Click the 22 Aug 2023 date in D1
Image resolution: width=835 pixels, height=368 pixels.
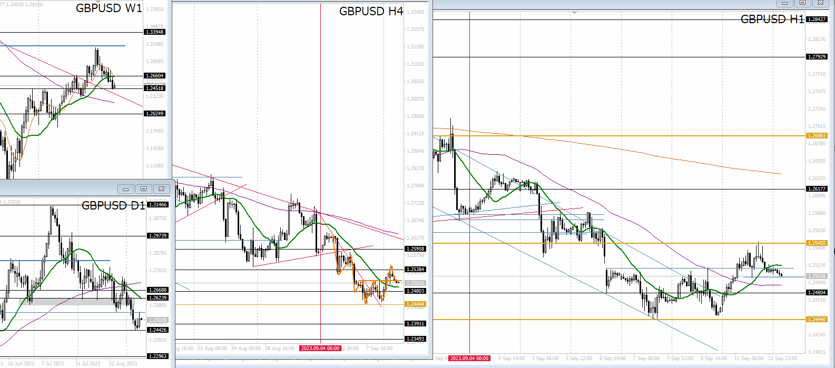pyautogui.click(x=123, y=364)
